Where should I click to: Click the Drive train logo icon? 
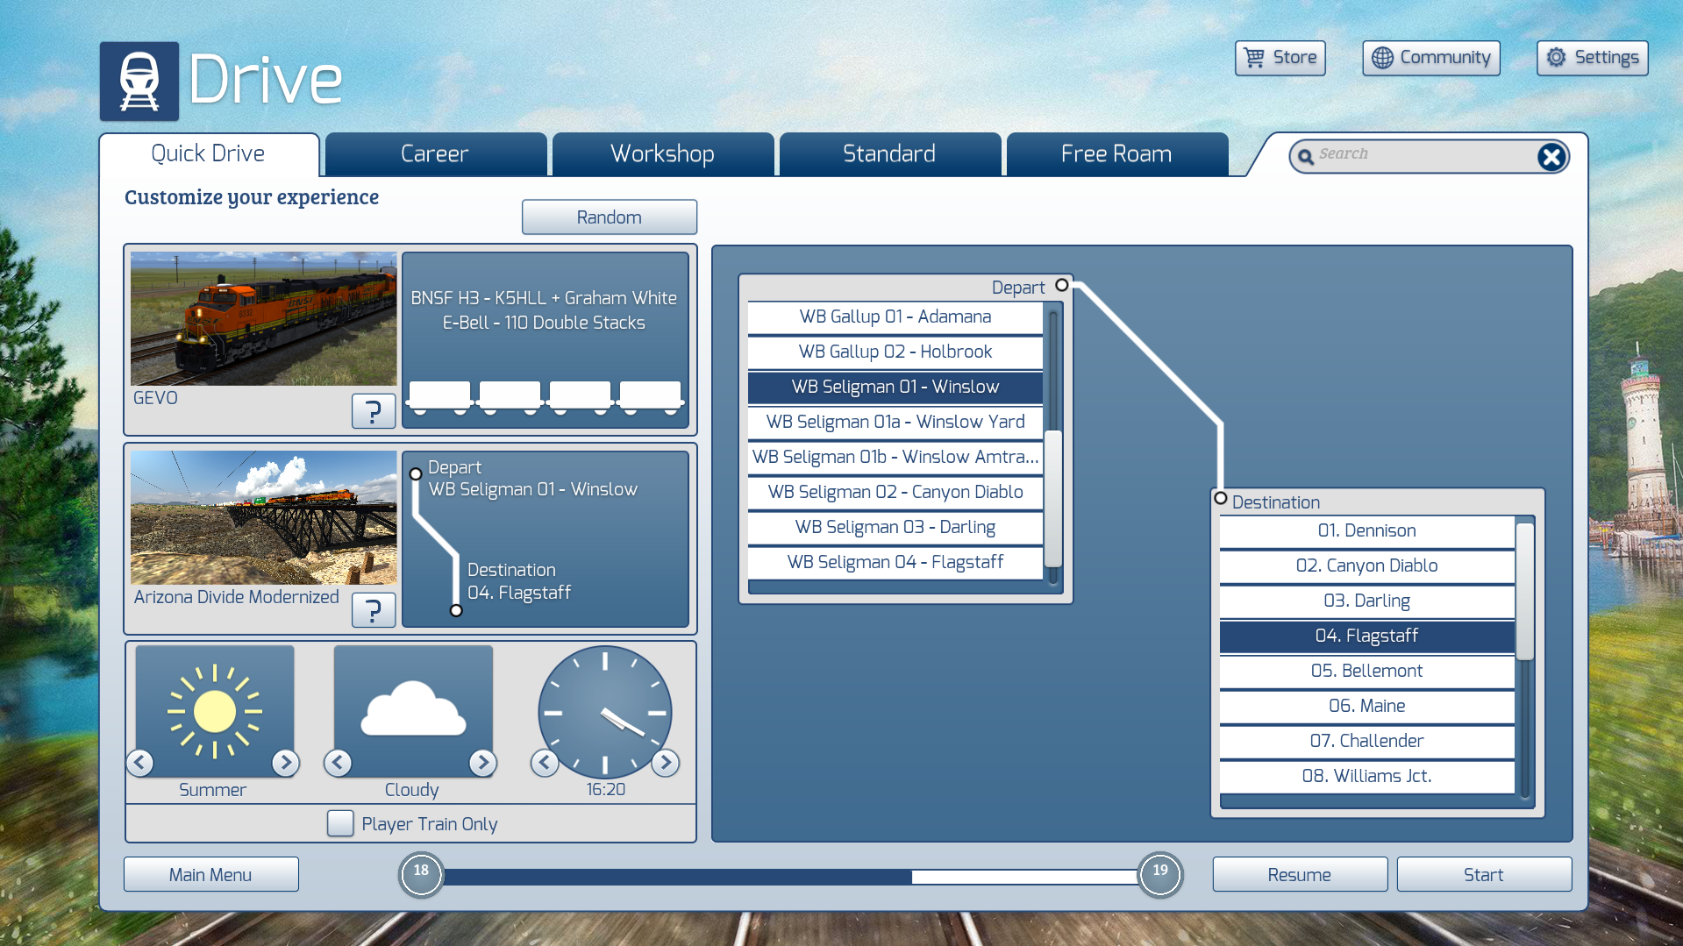139,81
